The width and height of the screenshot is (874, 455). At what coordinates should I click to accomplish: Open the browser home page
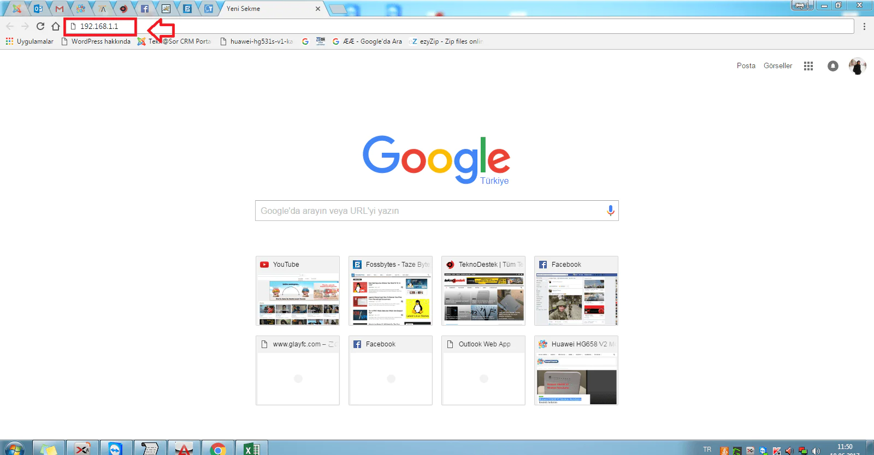point(55,26)
